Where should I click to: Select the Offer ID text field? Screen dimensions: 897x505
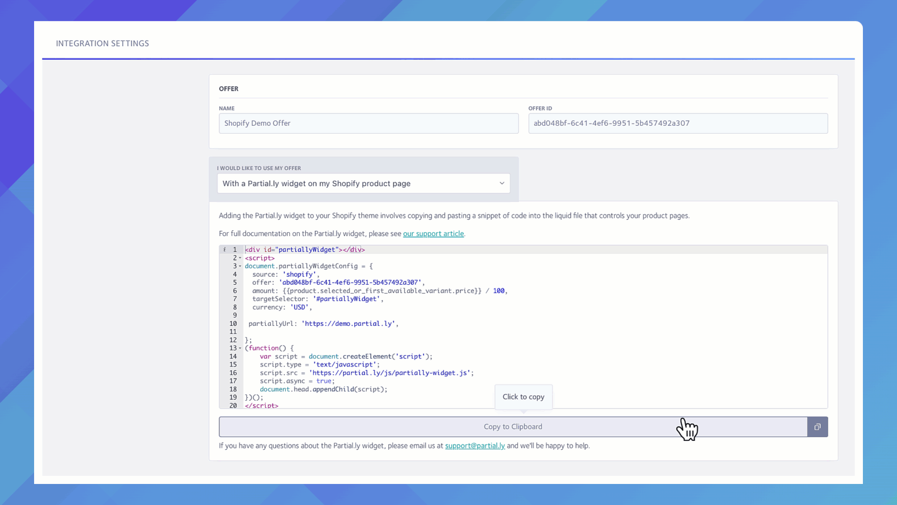pos(678,123)
